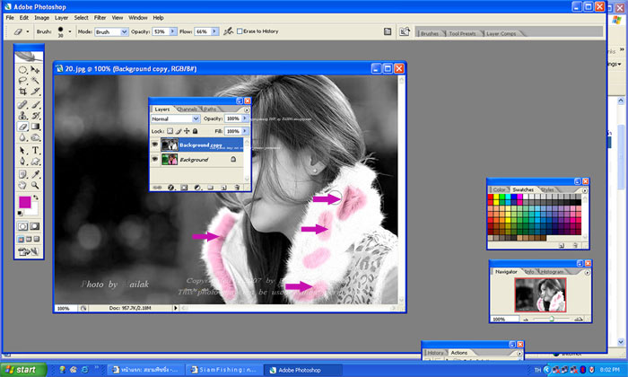Select the History Brush tool
Image resolution: width=628 pixels, height=377 pixels.
[35, 116]
